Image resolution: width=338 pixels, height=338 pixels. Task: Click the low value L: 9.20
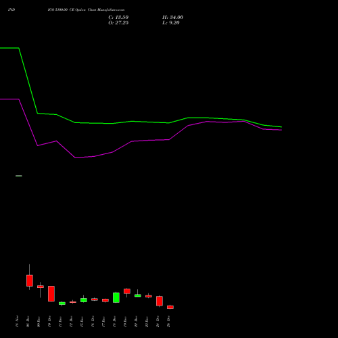[171, 23]
